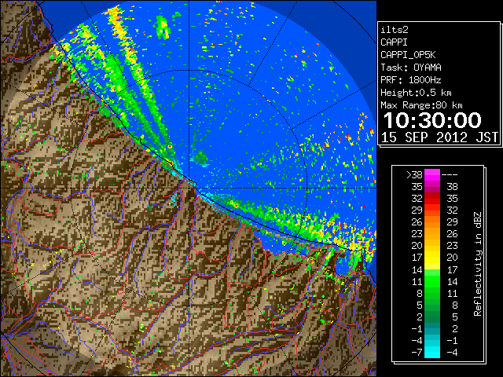
Task: Click the 10:30:00 timestamp
Action: click(432, 120)
